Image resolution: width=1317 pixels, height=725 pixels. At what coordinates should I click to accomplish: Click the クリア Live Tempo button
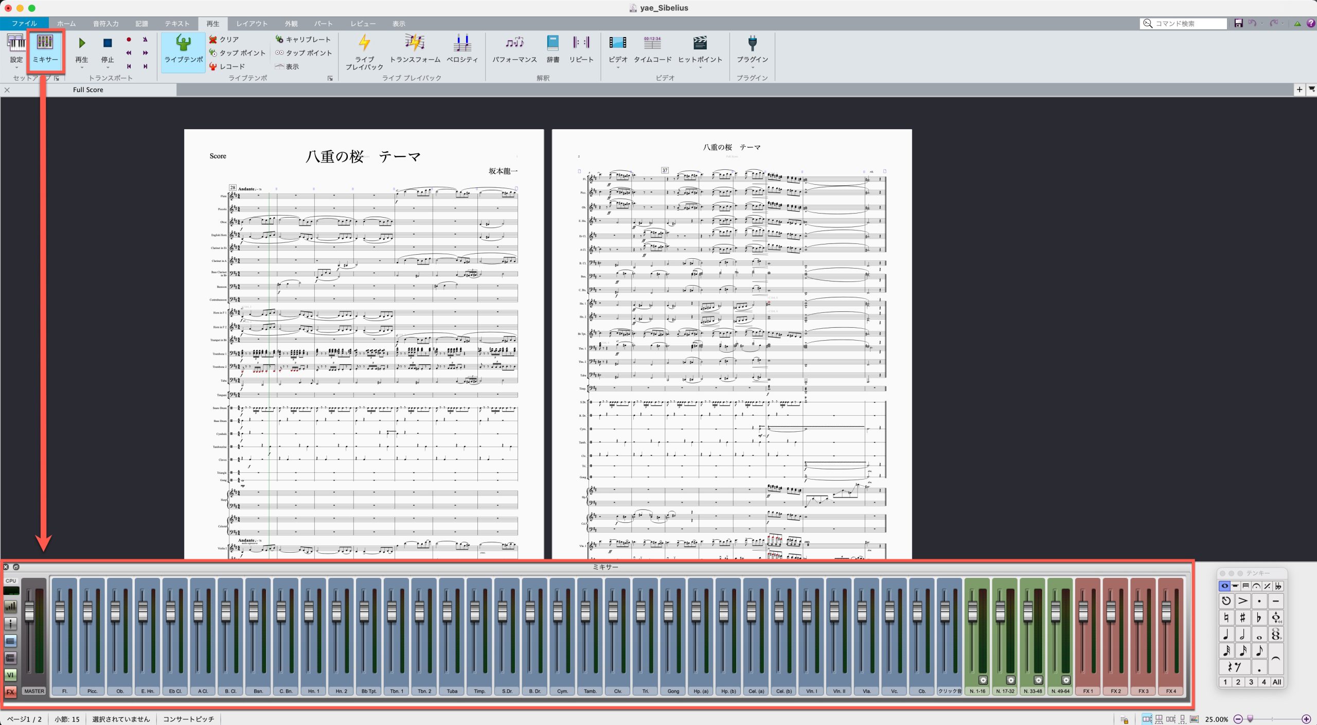tap(224, 40)
